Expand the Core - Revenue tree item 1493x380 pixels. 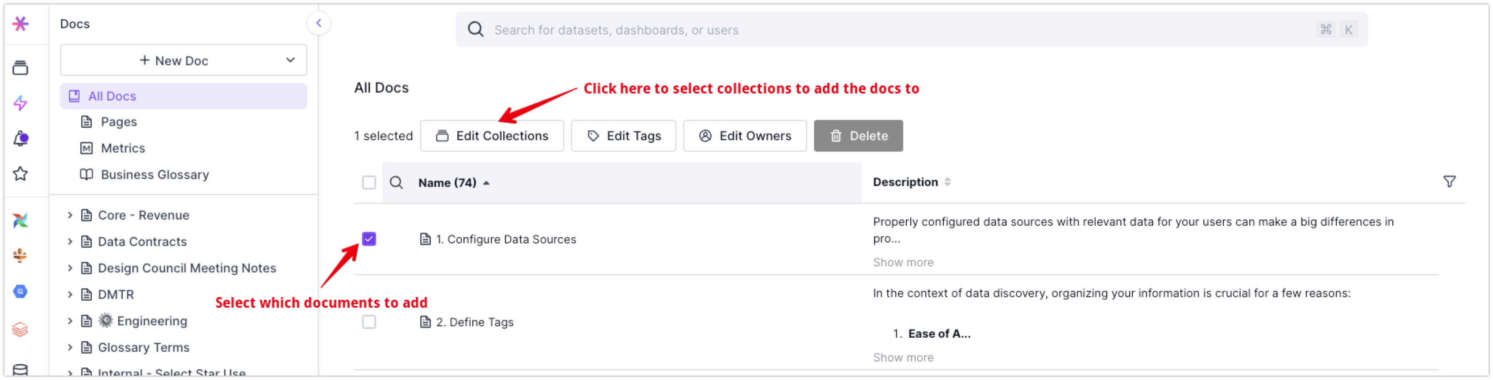click(x=70, y=215)
